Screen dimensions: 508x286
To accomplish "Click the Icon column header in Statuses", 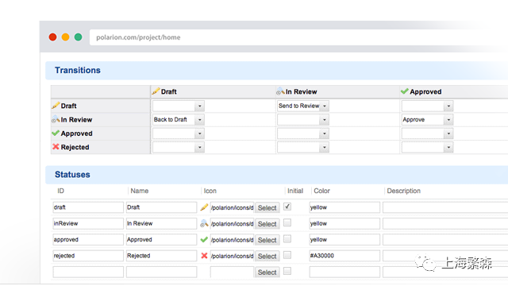I will click(x=210, y=191).
